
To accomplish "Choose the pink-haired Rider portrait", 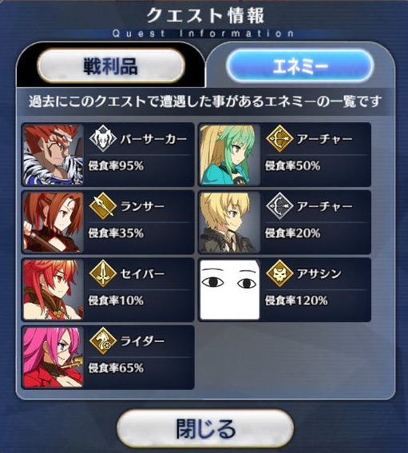I will tap(53, 357).
